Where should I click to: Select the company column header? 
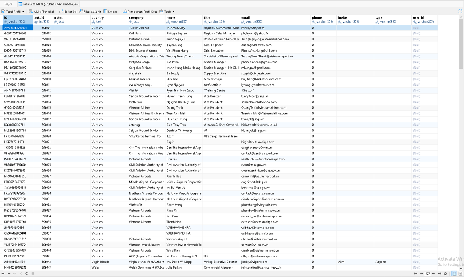(146, 20)
